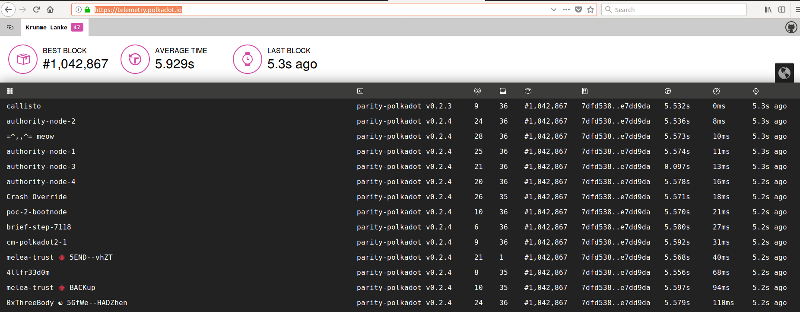The height and width of the screenshot is (312, 800).
Task: Open the address bar history dropdown
Action: click(554, 10)
